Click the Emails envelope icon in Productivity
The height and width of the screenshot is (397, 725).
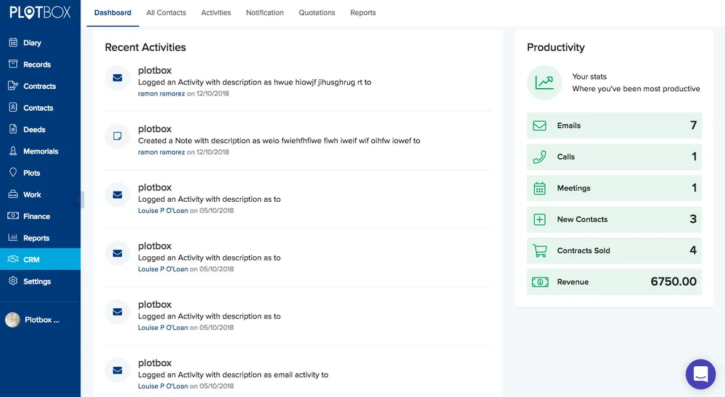click(540, 126)
